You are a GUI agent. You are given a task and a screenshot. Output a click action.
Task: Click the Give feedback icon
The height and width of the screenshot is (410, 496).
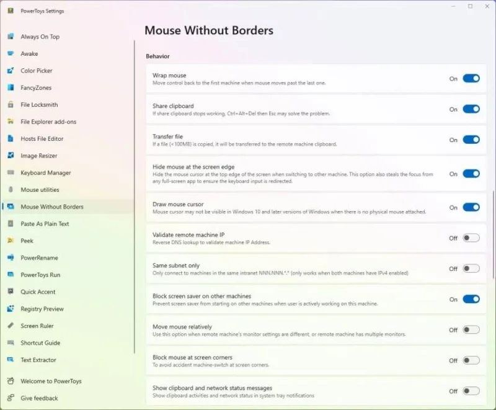[11, 398]
